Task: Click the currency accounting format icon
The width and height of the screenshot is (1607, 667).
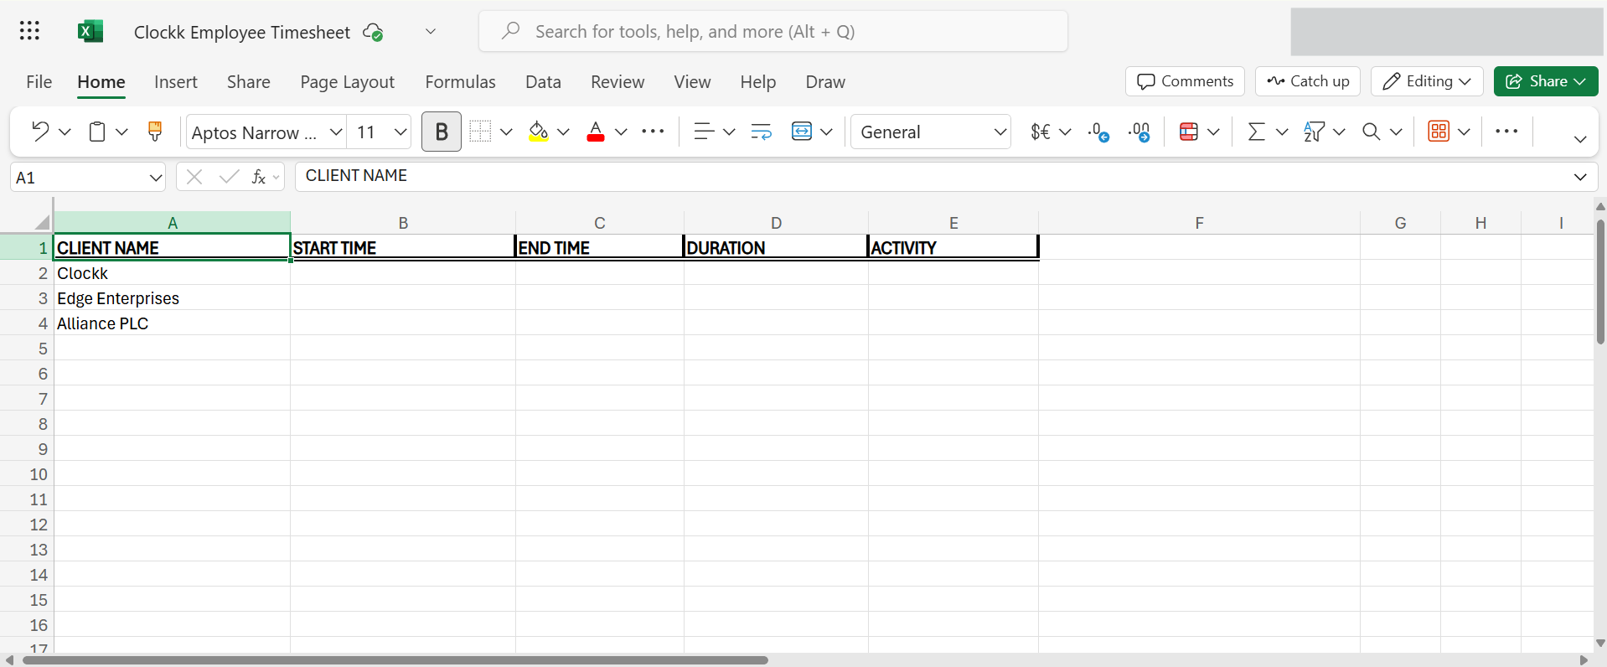Action: pos(1041,132)
